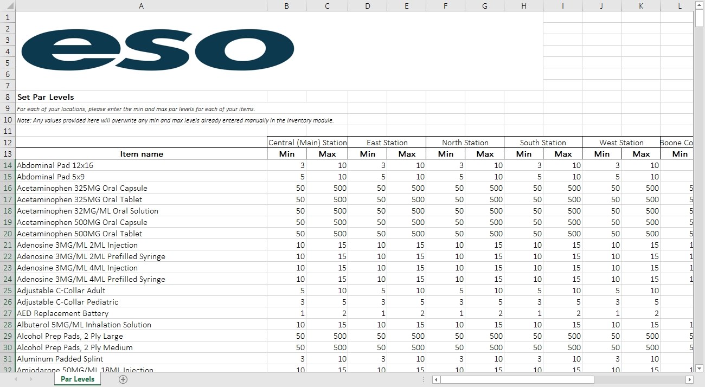Select 'Aluminum Padded Splint' cell
The width and height of the screenshot is (705, 387).
[x=141, y=359]
